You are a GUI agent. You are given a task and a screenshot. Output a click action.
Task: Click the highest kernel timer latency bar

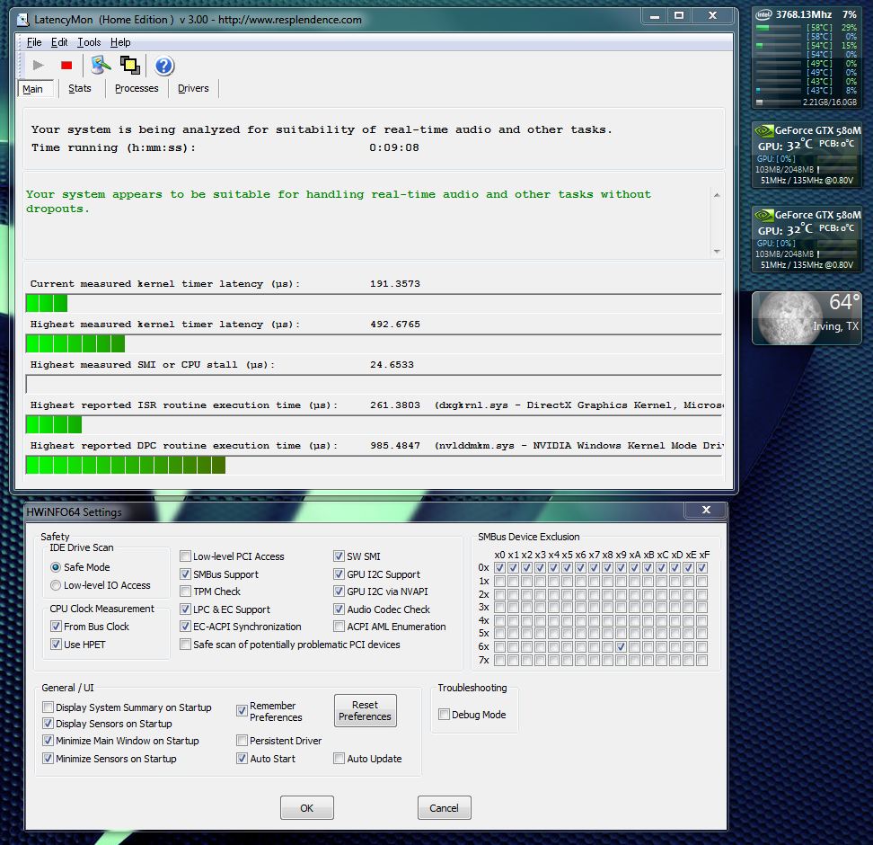(x=374, y=344)
